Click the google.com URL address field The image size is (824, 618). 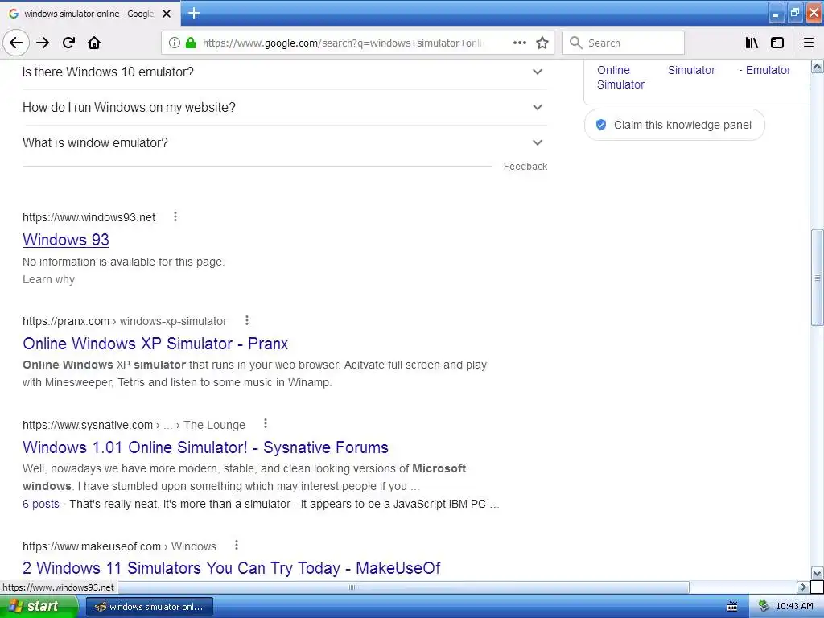[x=343, y=43]
